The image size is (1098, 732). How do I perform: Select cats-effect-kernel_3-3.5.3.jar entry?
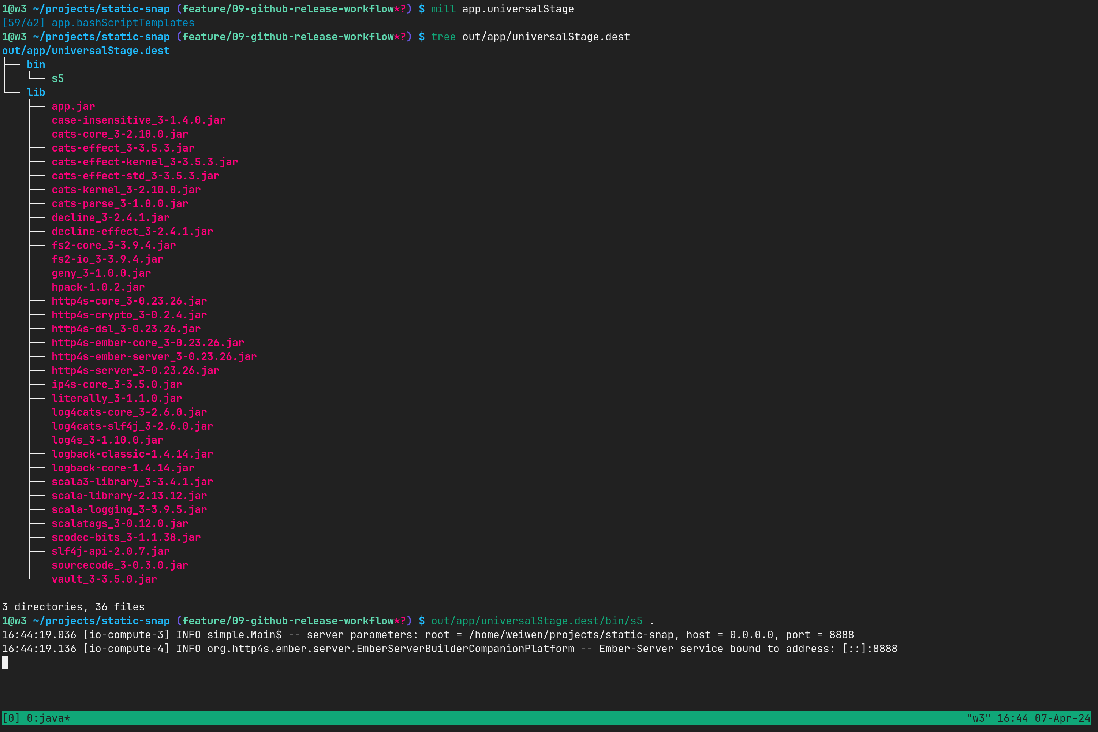(x=145, y=162)
